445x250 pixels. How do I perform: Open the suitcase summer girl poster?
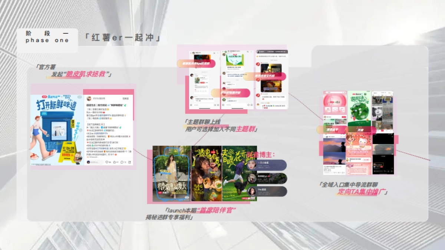[171, 173]
